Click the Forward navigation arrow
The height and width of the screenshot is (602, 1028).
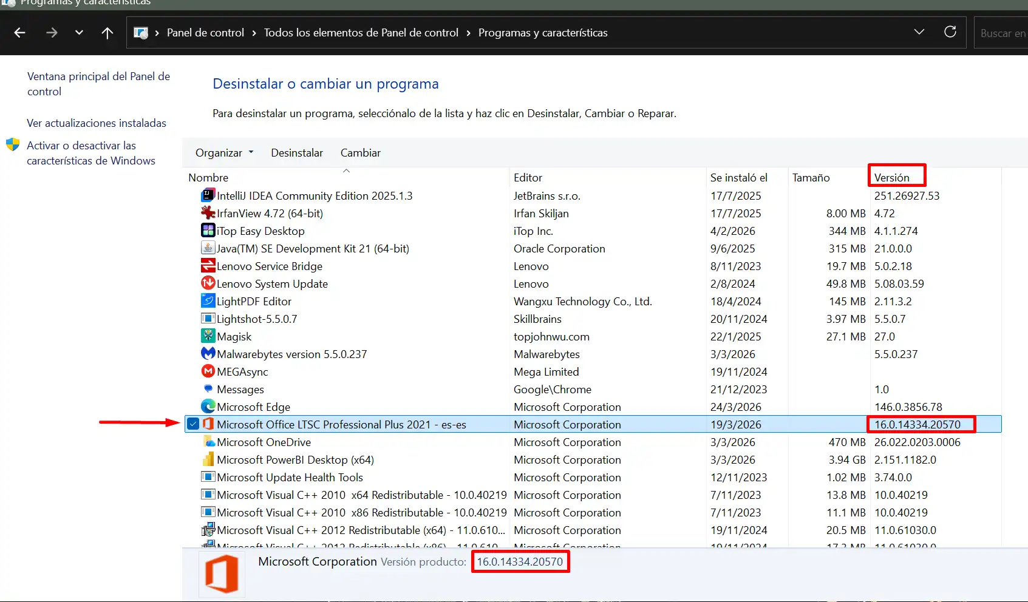tap(52, 33)
